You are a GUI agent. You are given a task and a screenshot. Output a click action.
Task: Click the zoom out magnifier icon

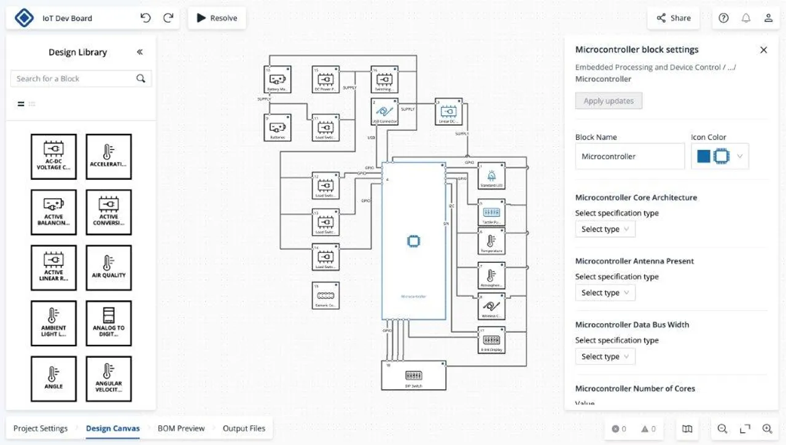(x=722, y=429)
